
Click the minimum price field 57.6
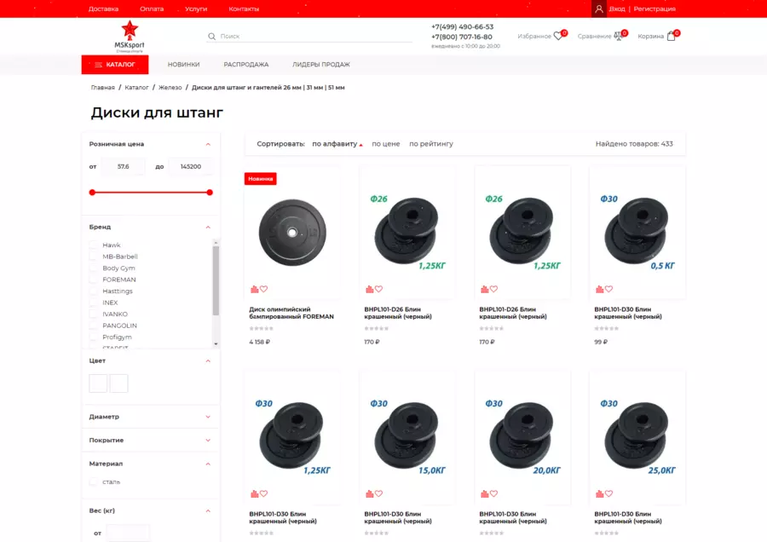124,166
